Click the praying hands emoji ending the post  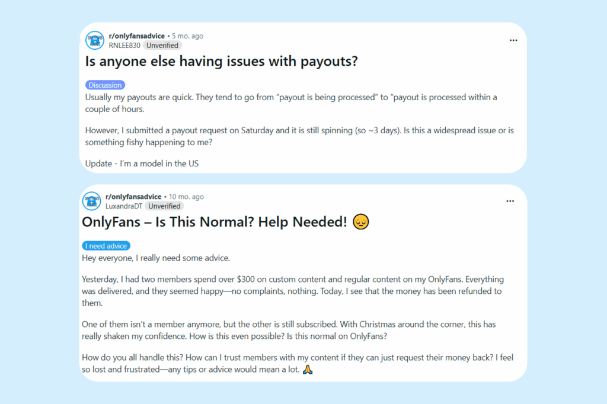[x=308, y=370]
